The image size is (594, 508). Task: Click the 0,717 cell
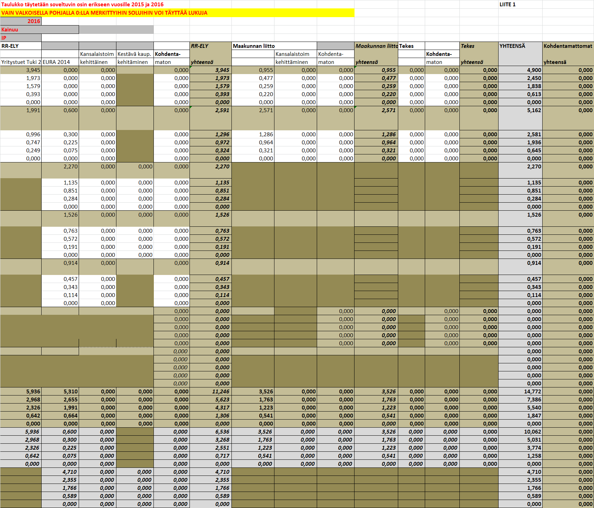[x=210, y=456]
